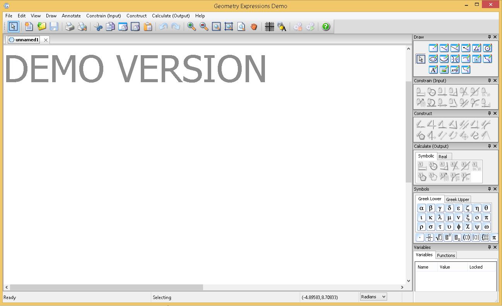Insert a fraction template symbol
The image size is (502, 306).
pyautogui.click(x=429, y=237)
